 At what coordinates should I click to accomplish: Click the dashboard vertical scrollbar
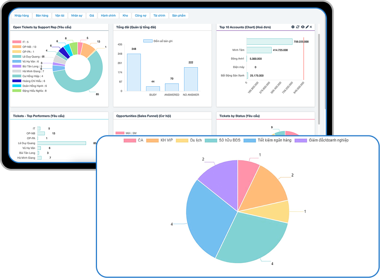(319, 76)
